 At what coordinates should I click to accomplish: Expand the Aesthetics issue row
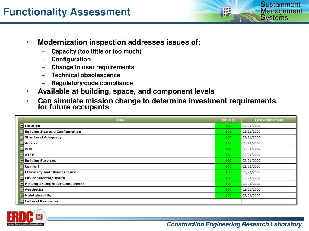pos(22,189)
